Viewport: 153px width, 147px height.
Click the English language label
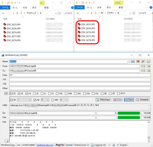pos(123,145)
